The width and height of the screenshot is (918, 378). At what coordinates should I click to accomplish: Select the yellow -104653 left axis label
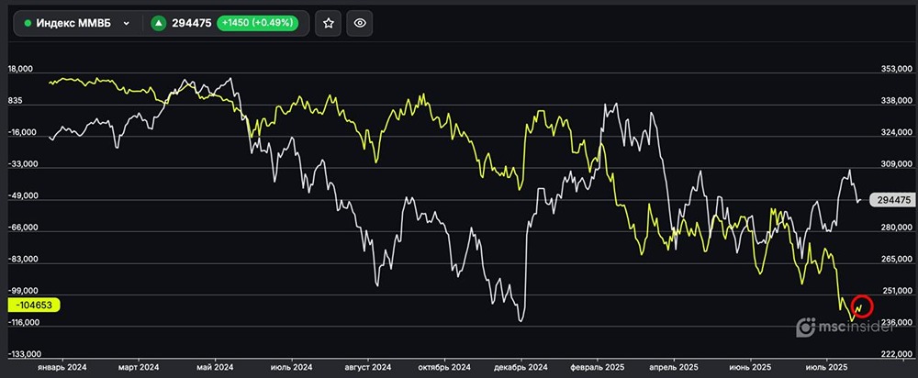tap(33, 305)
